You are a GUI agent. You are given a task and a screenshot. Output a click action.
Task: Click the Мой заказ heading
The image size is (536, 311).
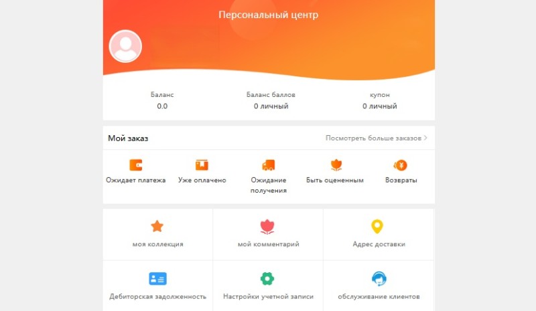tap(128, 138)
